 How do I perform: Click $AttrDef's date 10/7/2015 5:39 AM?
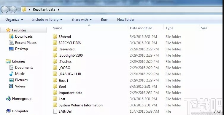click(x=144, y=111)
